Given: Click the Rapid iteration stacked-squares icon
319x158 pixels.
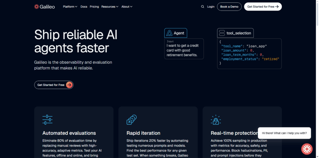Looking at the screenshot, I should click(x=132, y=120).
